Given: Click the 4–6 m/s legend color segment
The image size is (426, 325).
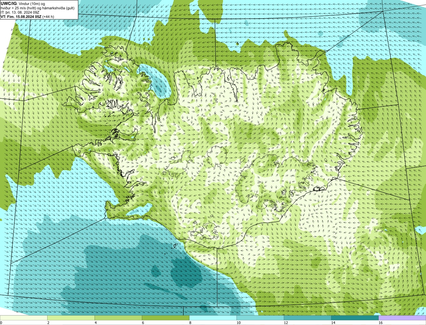Looking at the screenshot, I should click(118, 318).
